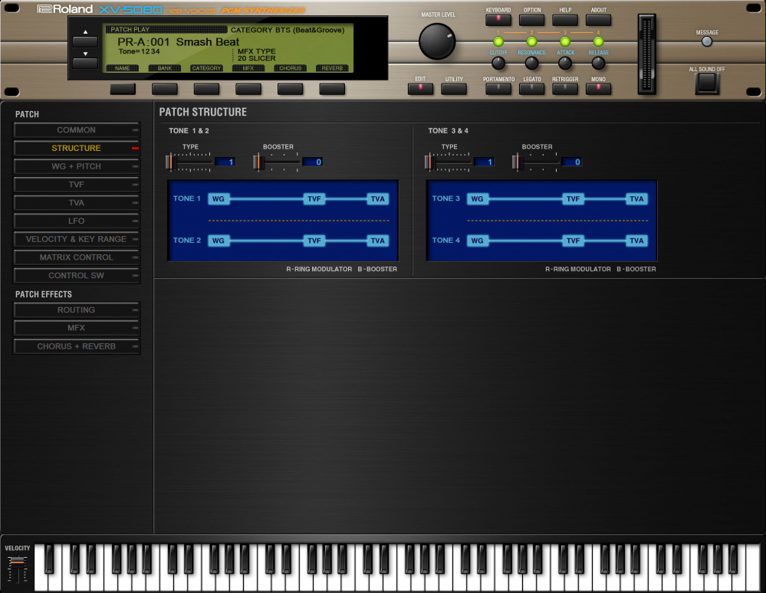This screenshot has height=593, width=766.
Task: Click the Master Level knob
Action: coord(437,41)
